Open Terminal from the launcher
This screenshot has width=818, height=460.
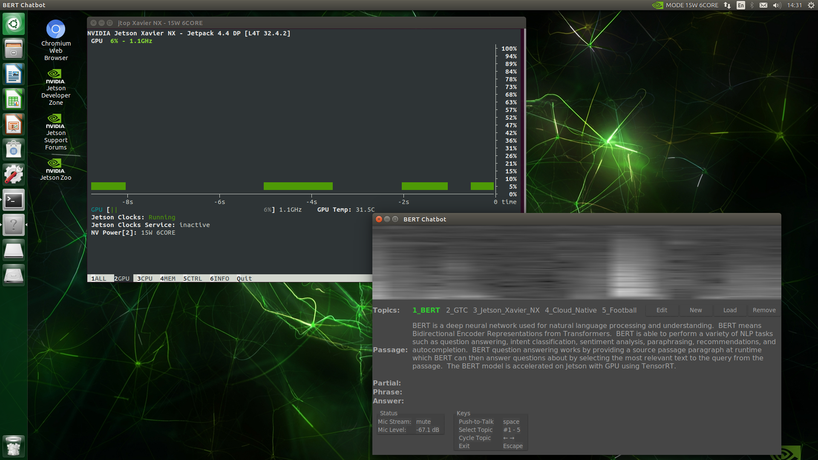14,200
